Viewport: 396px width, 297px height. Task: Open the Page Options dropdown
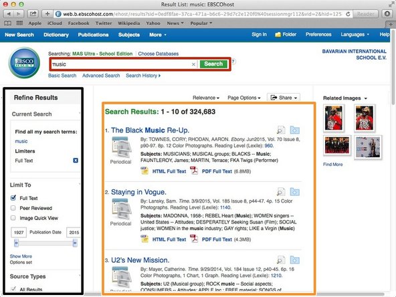pyautogui.click(x=243, y=98)
